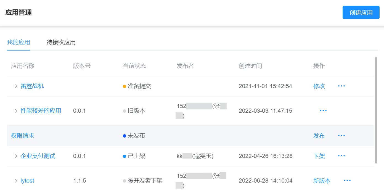Click 下架 to take down 企业支付测试
The width and height of the screenshot is (384, 195).
[319, 156]
